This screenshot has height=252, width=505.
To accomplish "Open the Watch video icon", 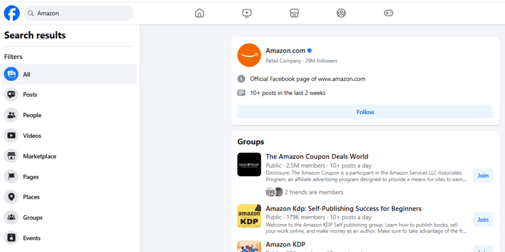I will coord(247,13).
